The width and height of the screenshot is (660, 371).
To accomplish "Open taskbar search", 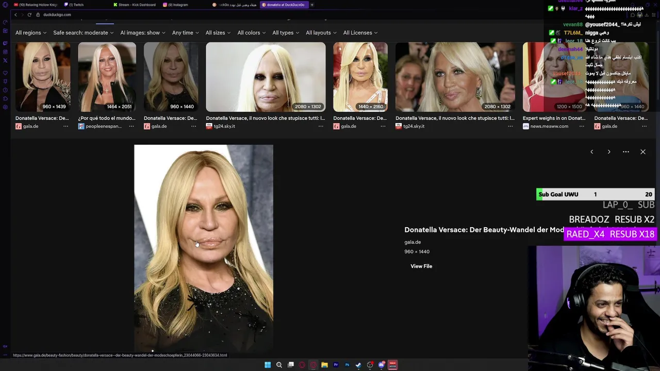I will (279, 365).
